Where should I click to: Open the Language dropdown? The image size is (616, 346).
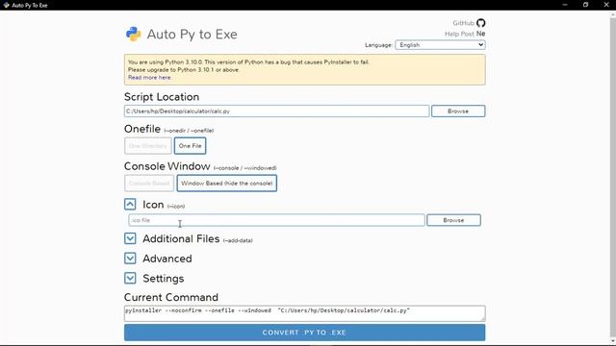coord(440,45)
